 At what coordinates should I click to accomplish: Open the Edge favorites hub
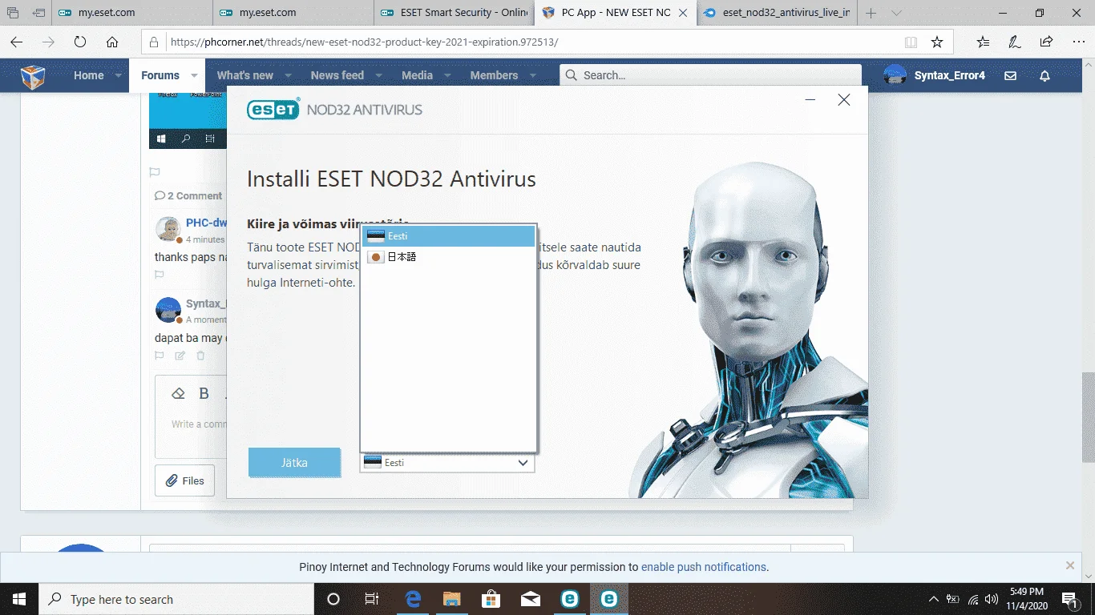983,42
